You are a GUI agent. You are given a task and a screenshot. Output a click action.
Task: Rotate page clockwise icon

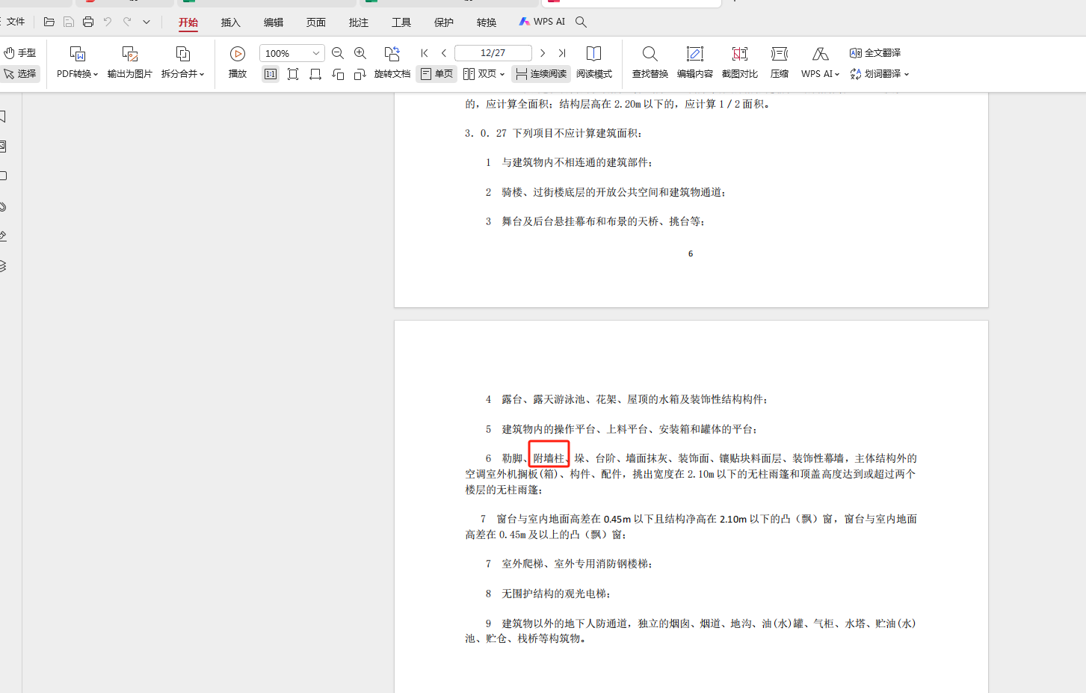tap(360, 74)
